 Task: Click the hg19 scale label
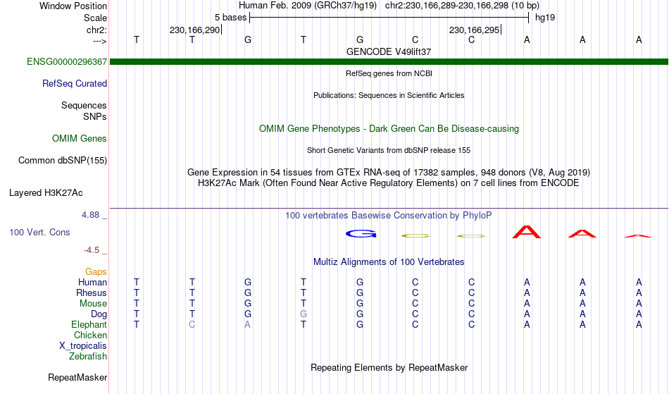click(x=545, y=18)
